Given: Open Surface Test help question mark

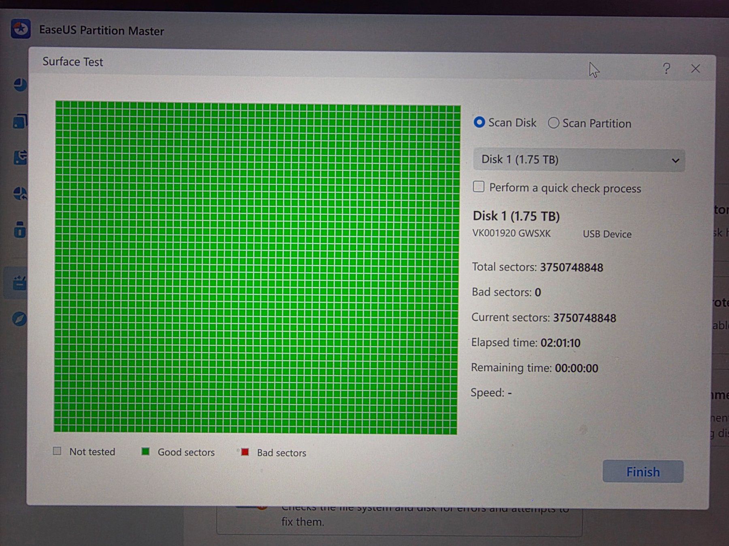Looking at the screenshot, I should 666,68.
